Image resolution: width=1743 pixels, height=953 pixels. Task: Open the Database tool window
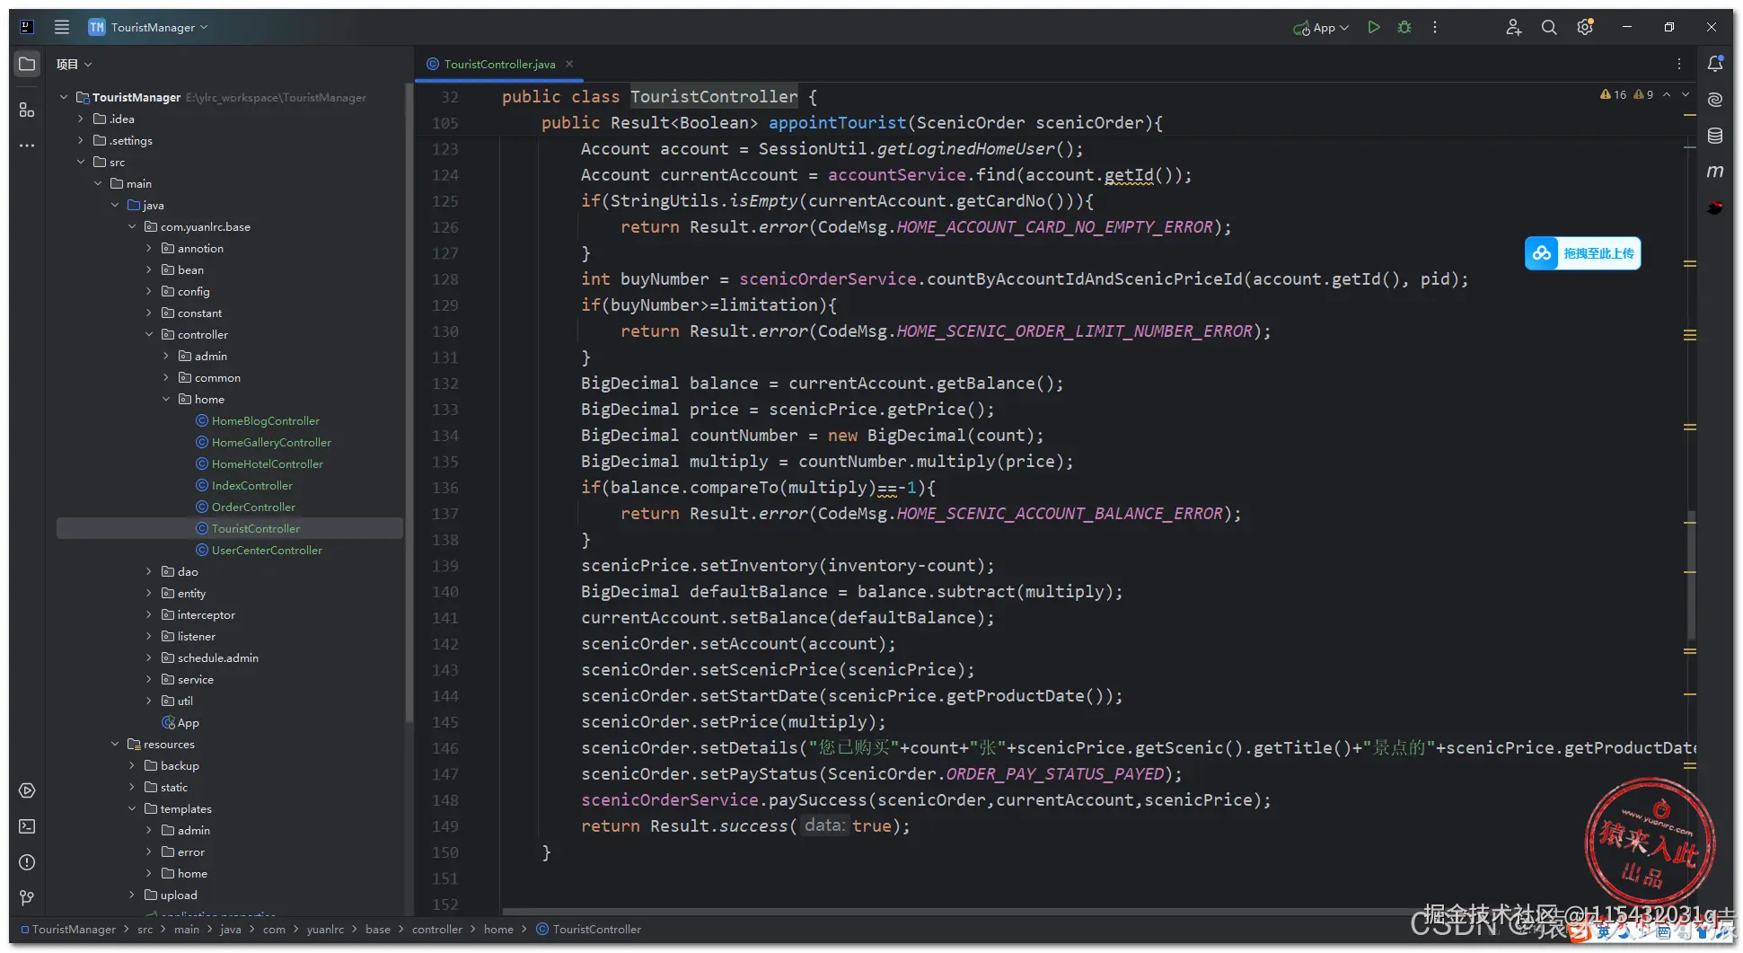point(1715,136)
